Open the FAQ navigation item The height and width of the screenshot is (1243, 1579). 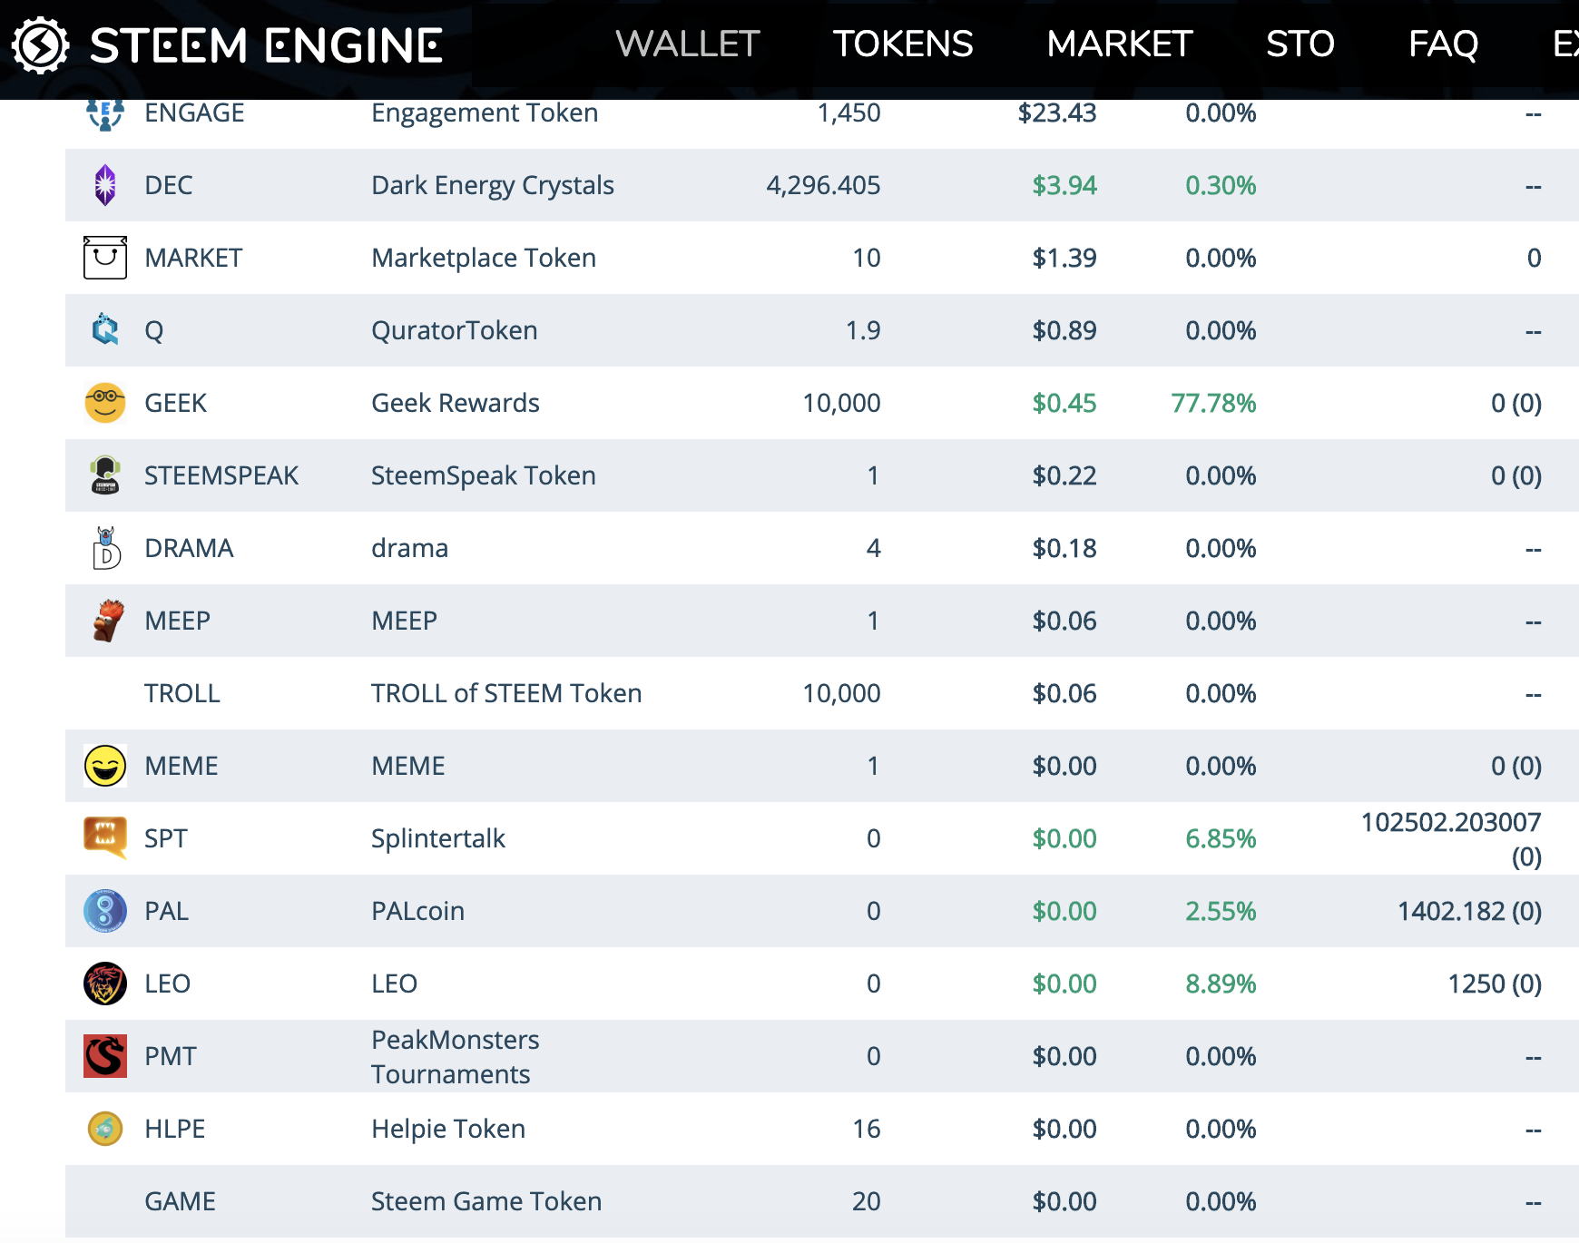(1443, 44)
